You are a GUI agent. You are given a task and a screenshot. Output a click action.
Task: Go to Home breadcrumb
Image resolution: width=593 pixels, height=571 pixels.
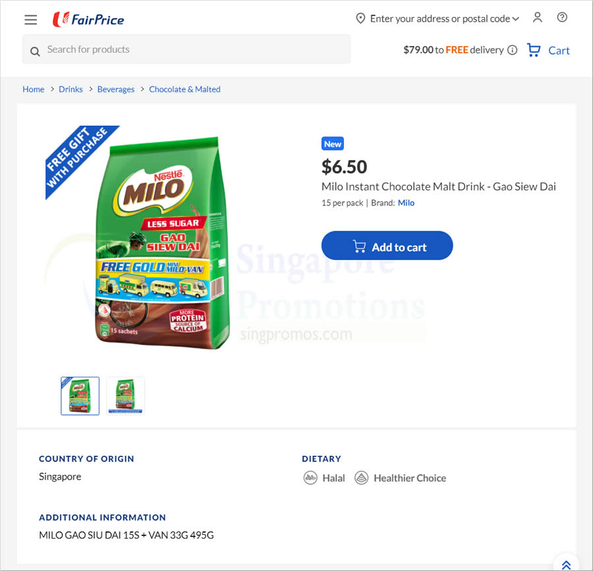click(34, 89)
